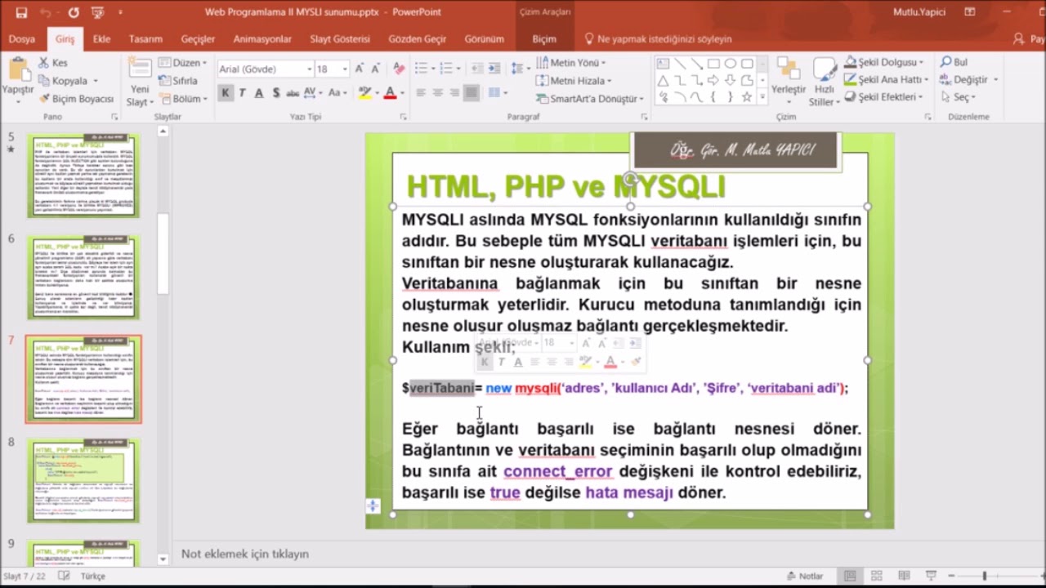Center text in paragraph group
1046x588 pixels.
click(x=438, y=93)
